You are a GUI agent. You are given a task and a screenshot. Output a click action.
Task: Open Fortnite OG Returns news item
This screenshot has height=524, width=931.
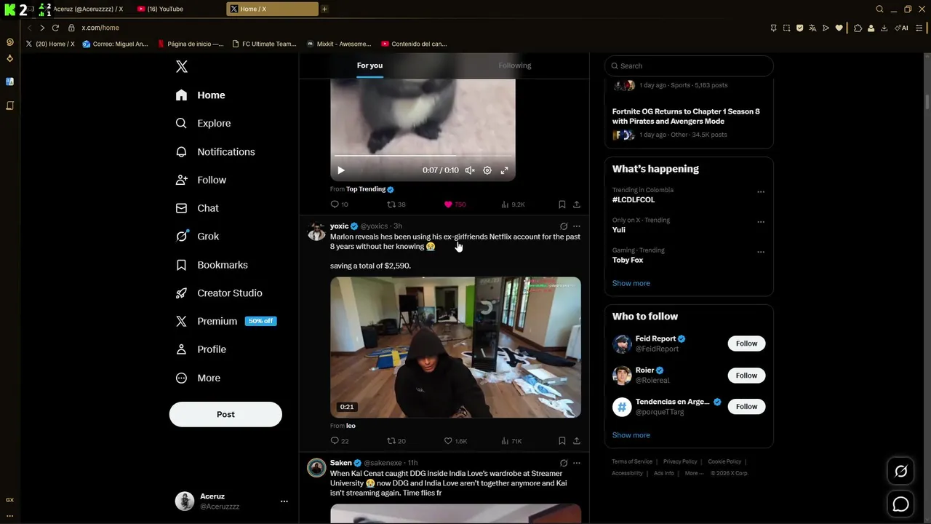tap(689, 123)
